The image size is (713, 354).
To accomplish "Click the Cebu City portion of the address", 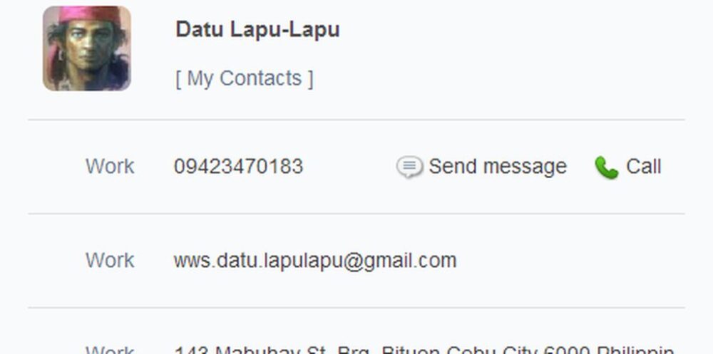I will (493, 350).
